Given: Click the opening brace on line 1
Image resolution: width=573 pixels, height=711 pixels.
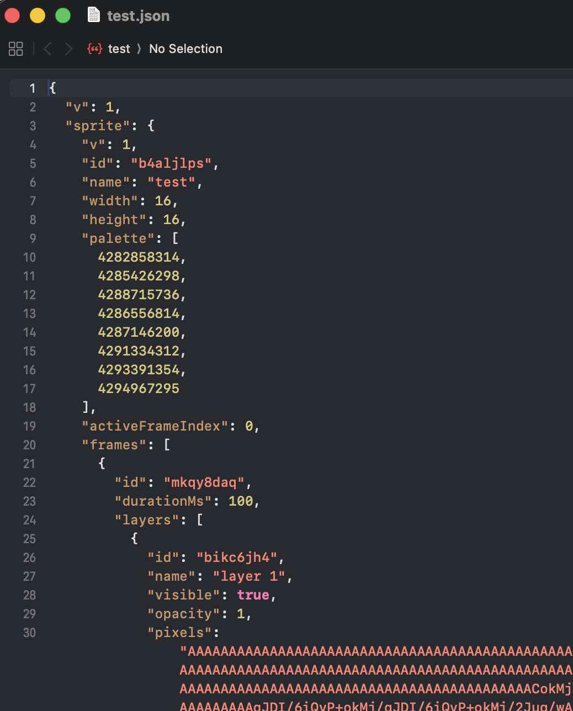Looking at the screenshot, I should pos(53,88).
